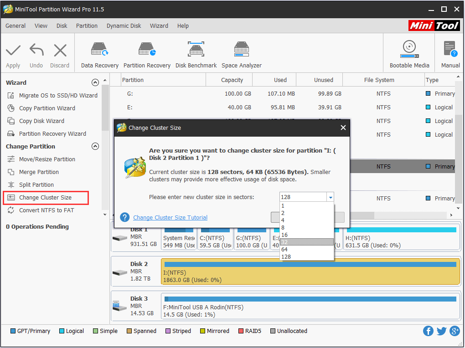Select the G: partition row

(x=282, y=94)
